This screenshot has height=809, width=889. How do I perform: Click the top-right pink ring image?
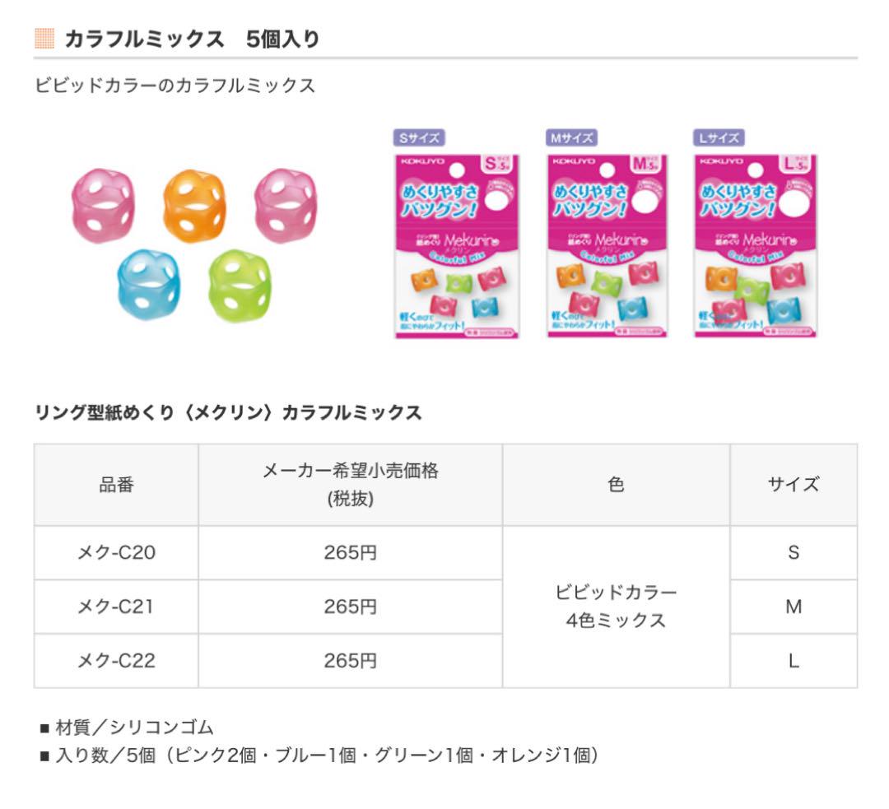click(285, 205)
